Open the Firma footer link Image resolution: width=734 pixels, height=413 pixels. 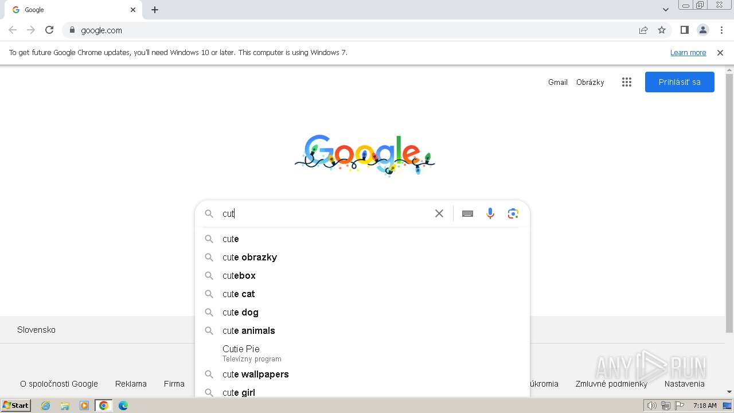pos(174,384)
